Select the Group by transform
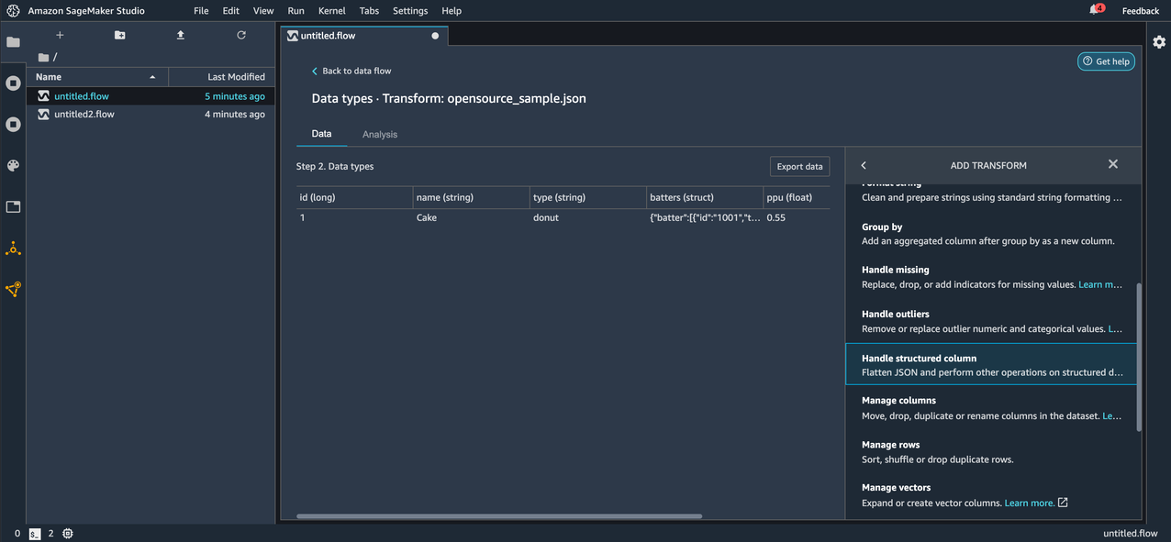The width and height of the screenshot is (1171, 542). point(991,234)
